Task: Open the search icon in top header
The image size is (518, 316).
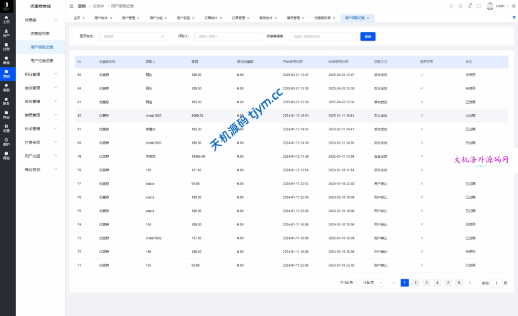Action: pyautogui.click(x=460, y=6)
